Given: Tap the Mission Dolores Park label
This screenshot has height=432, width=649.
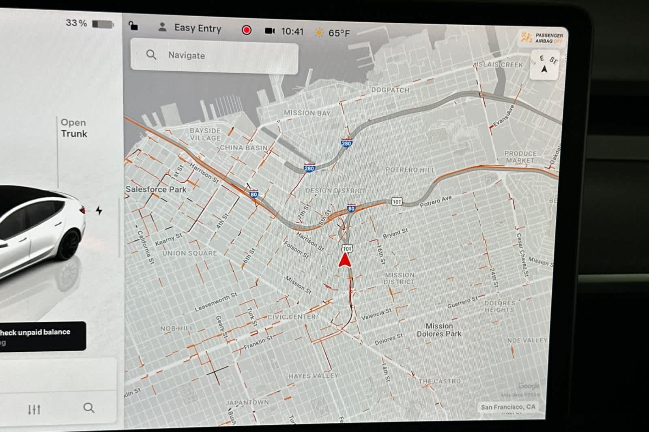Looking at the screenshot, I should pos(439,330).
